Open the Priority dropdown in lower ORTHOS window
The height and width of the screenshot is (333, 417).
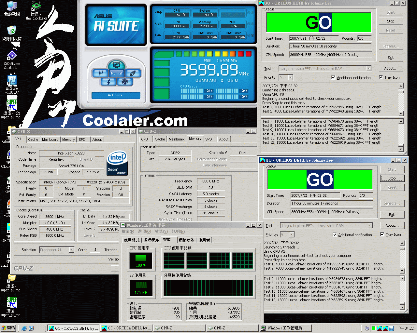(x=292, y=234)
